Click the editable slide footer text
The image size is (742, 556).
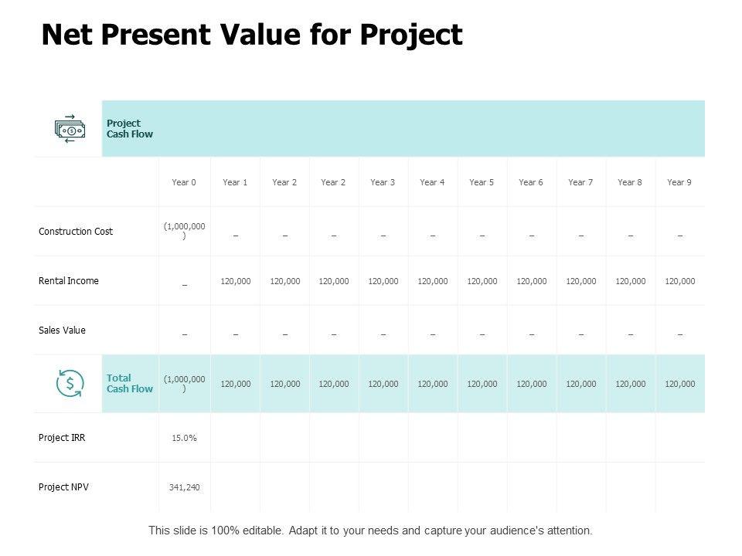370,531
